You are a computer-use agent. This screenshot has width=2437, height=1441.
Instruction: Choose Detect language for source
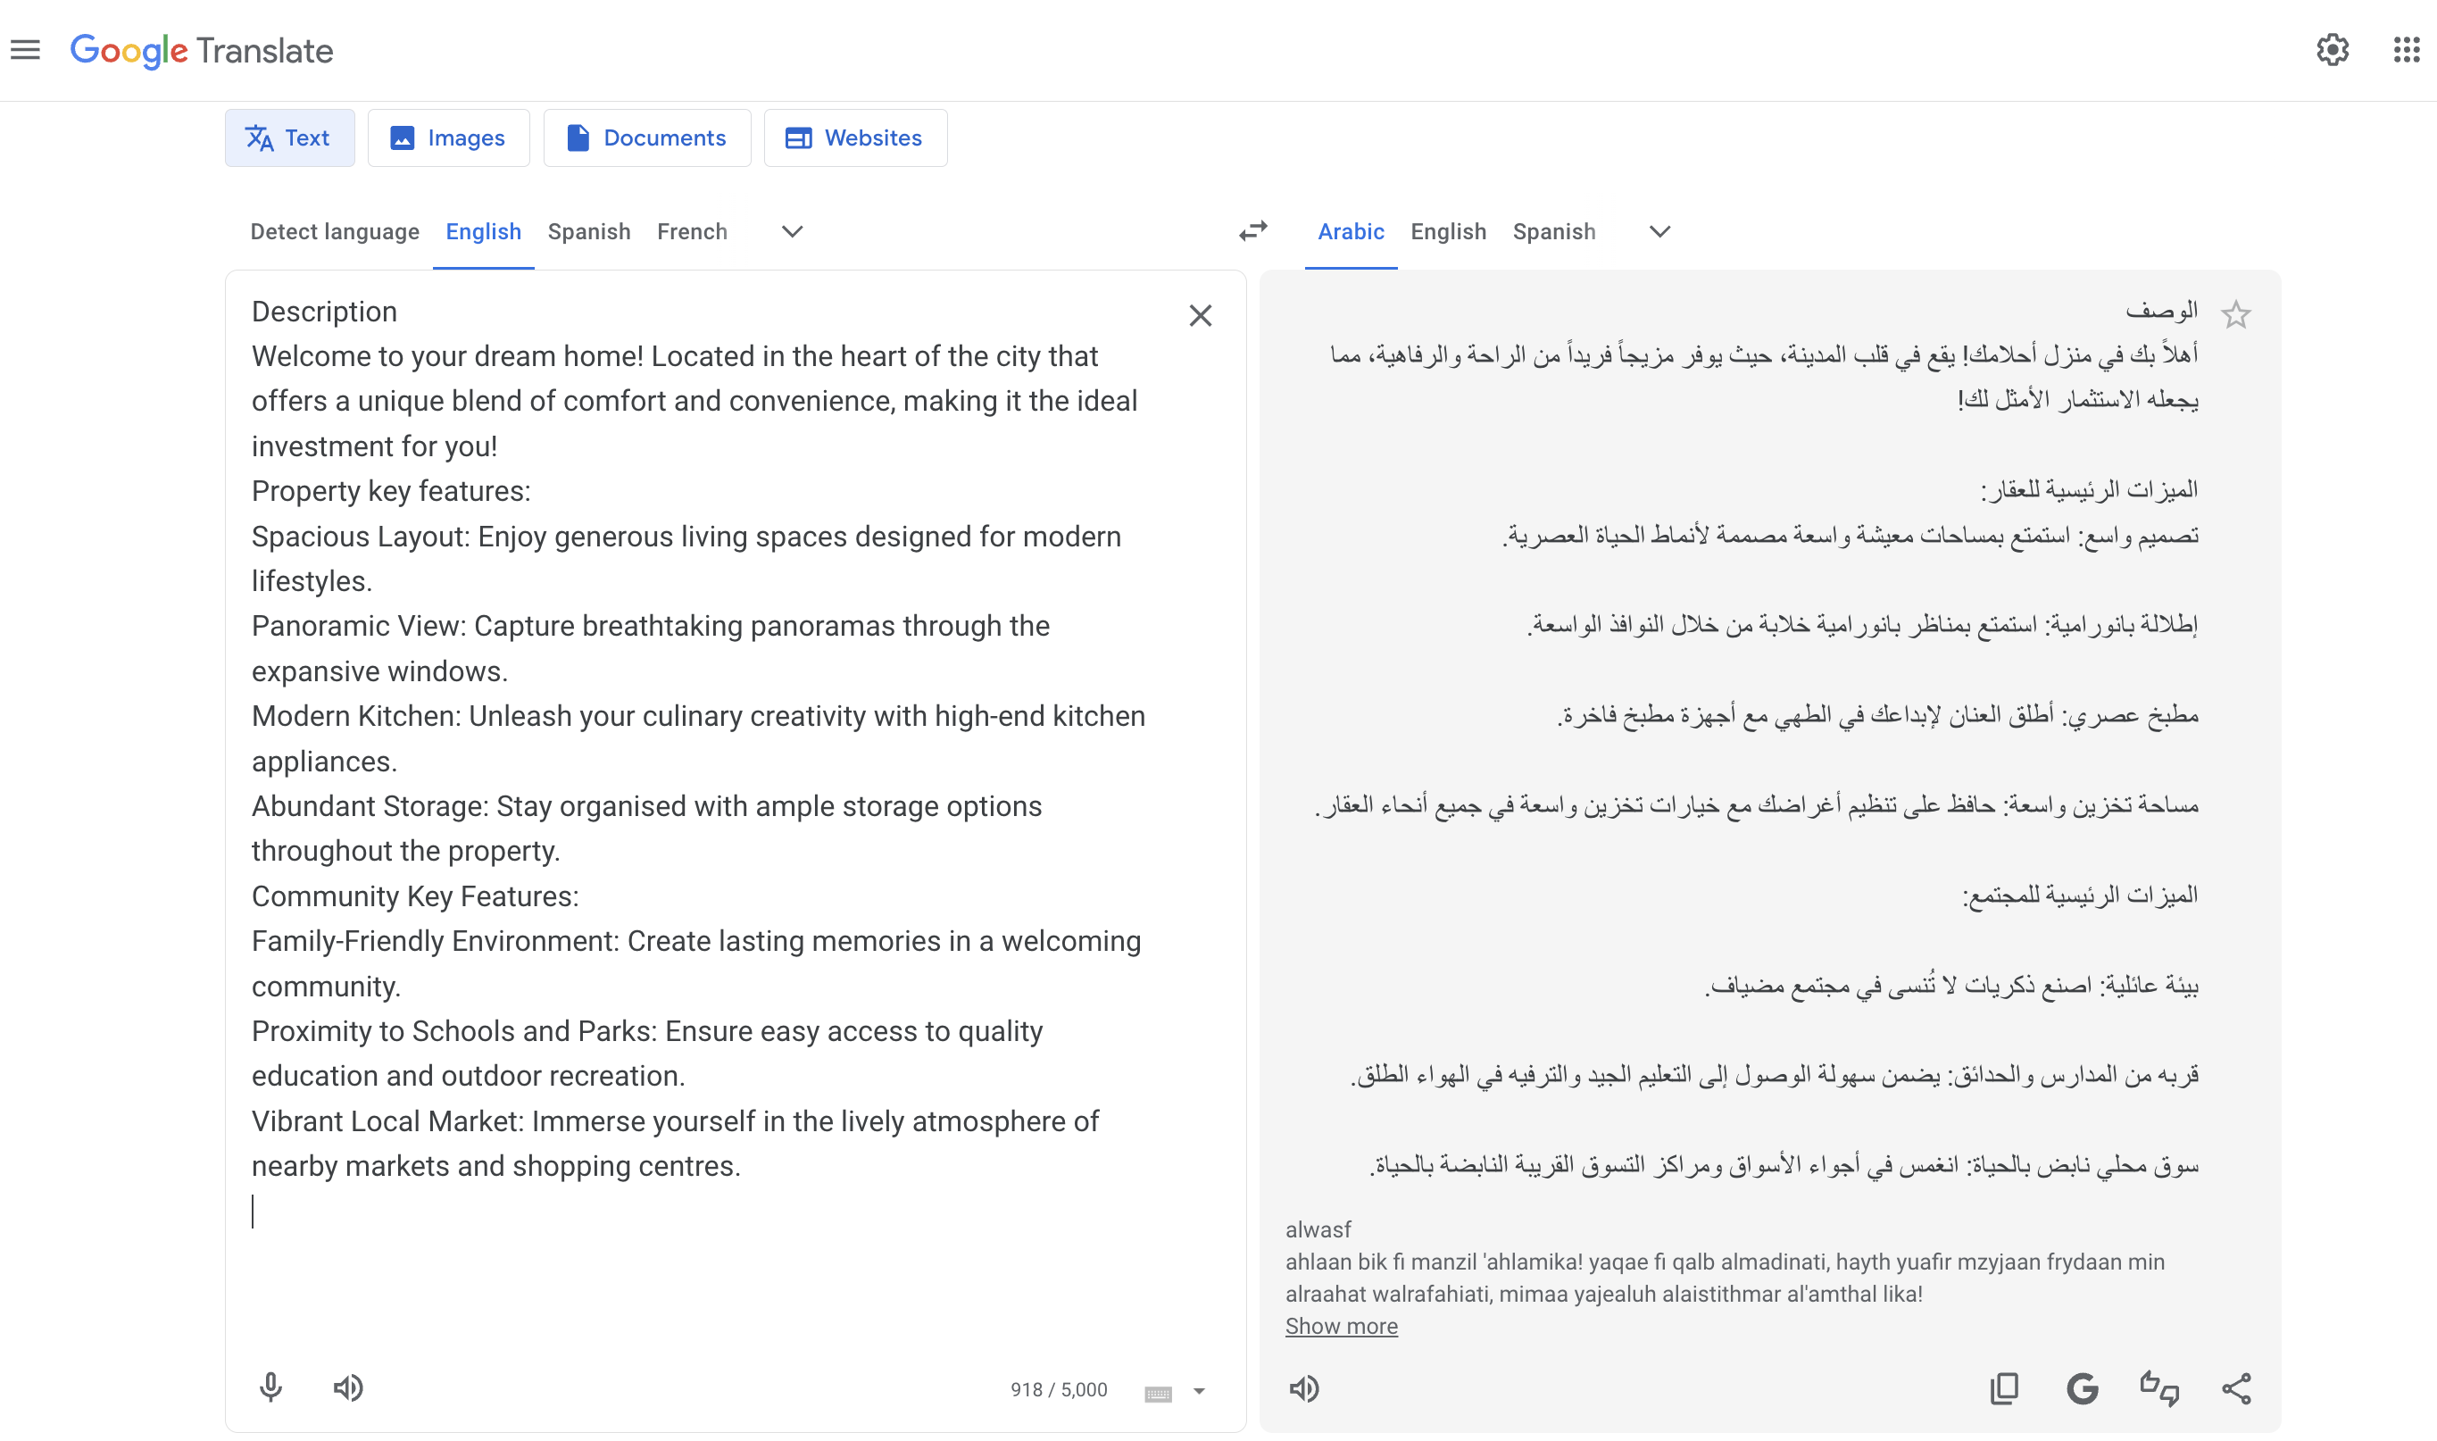click(x=335, y=231)
